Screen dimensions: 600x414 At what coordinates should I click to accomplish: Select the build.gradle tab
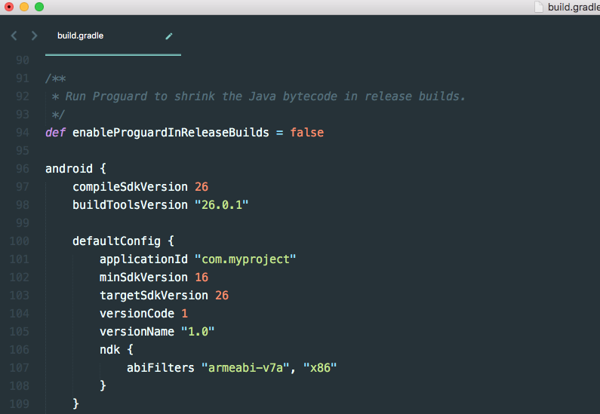pyautogui.click(x=113, y=36)
